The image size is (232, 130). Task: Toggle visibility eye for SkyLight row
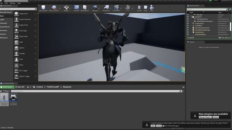(188, 15)
